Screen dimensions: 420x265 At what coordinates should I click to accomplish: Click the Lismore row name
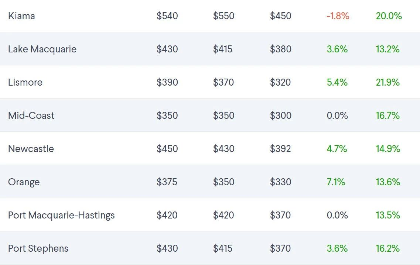tap(25, 82)
